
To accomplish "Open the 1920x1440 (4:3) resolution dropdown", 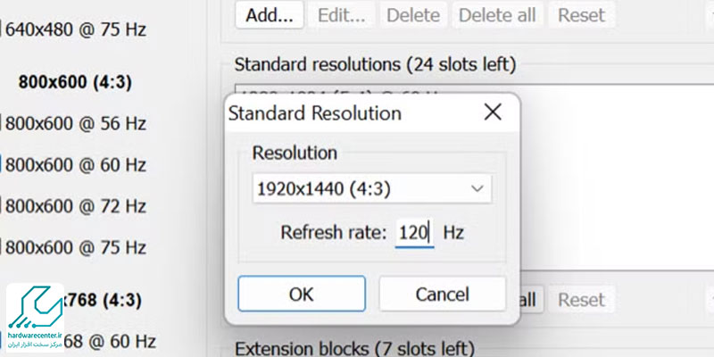I will (372, 188).
